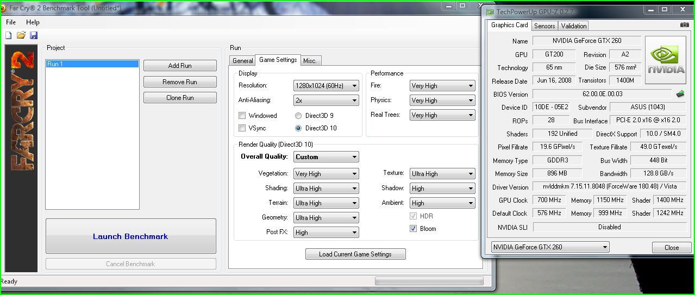Click the Clone Run button
The image size is (695, 295).
coord(180,98)
